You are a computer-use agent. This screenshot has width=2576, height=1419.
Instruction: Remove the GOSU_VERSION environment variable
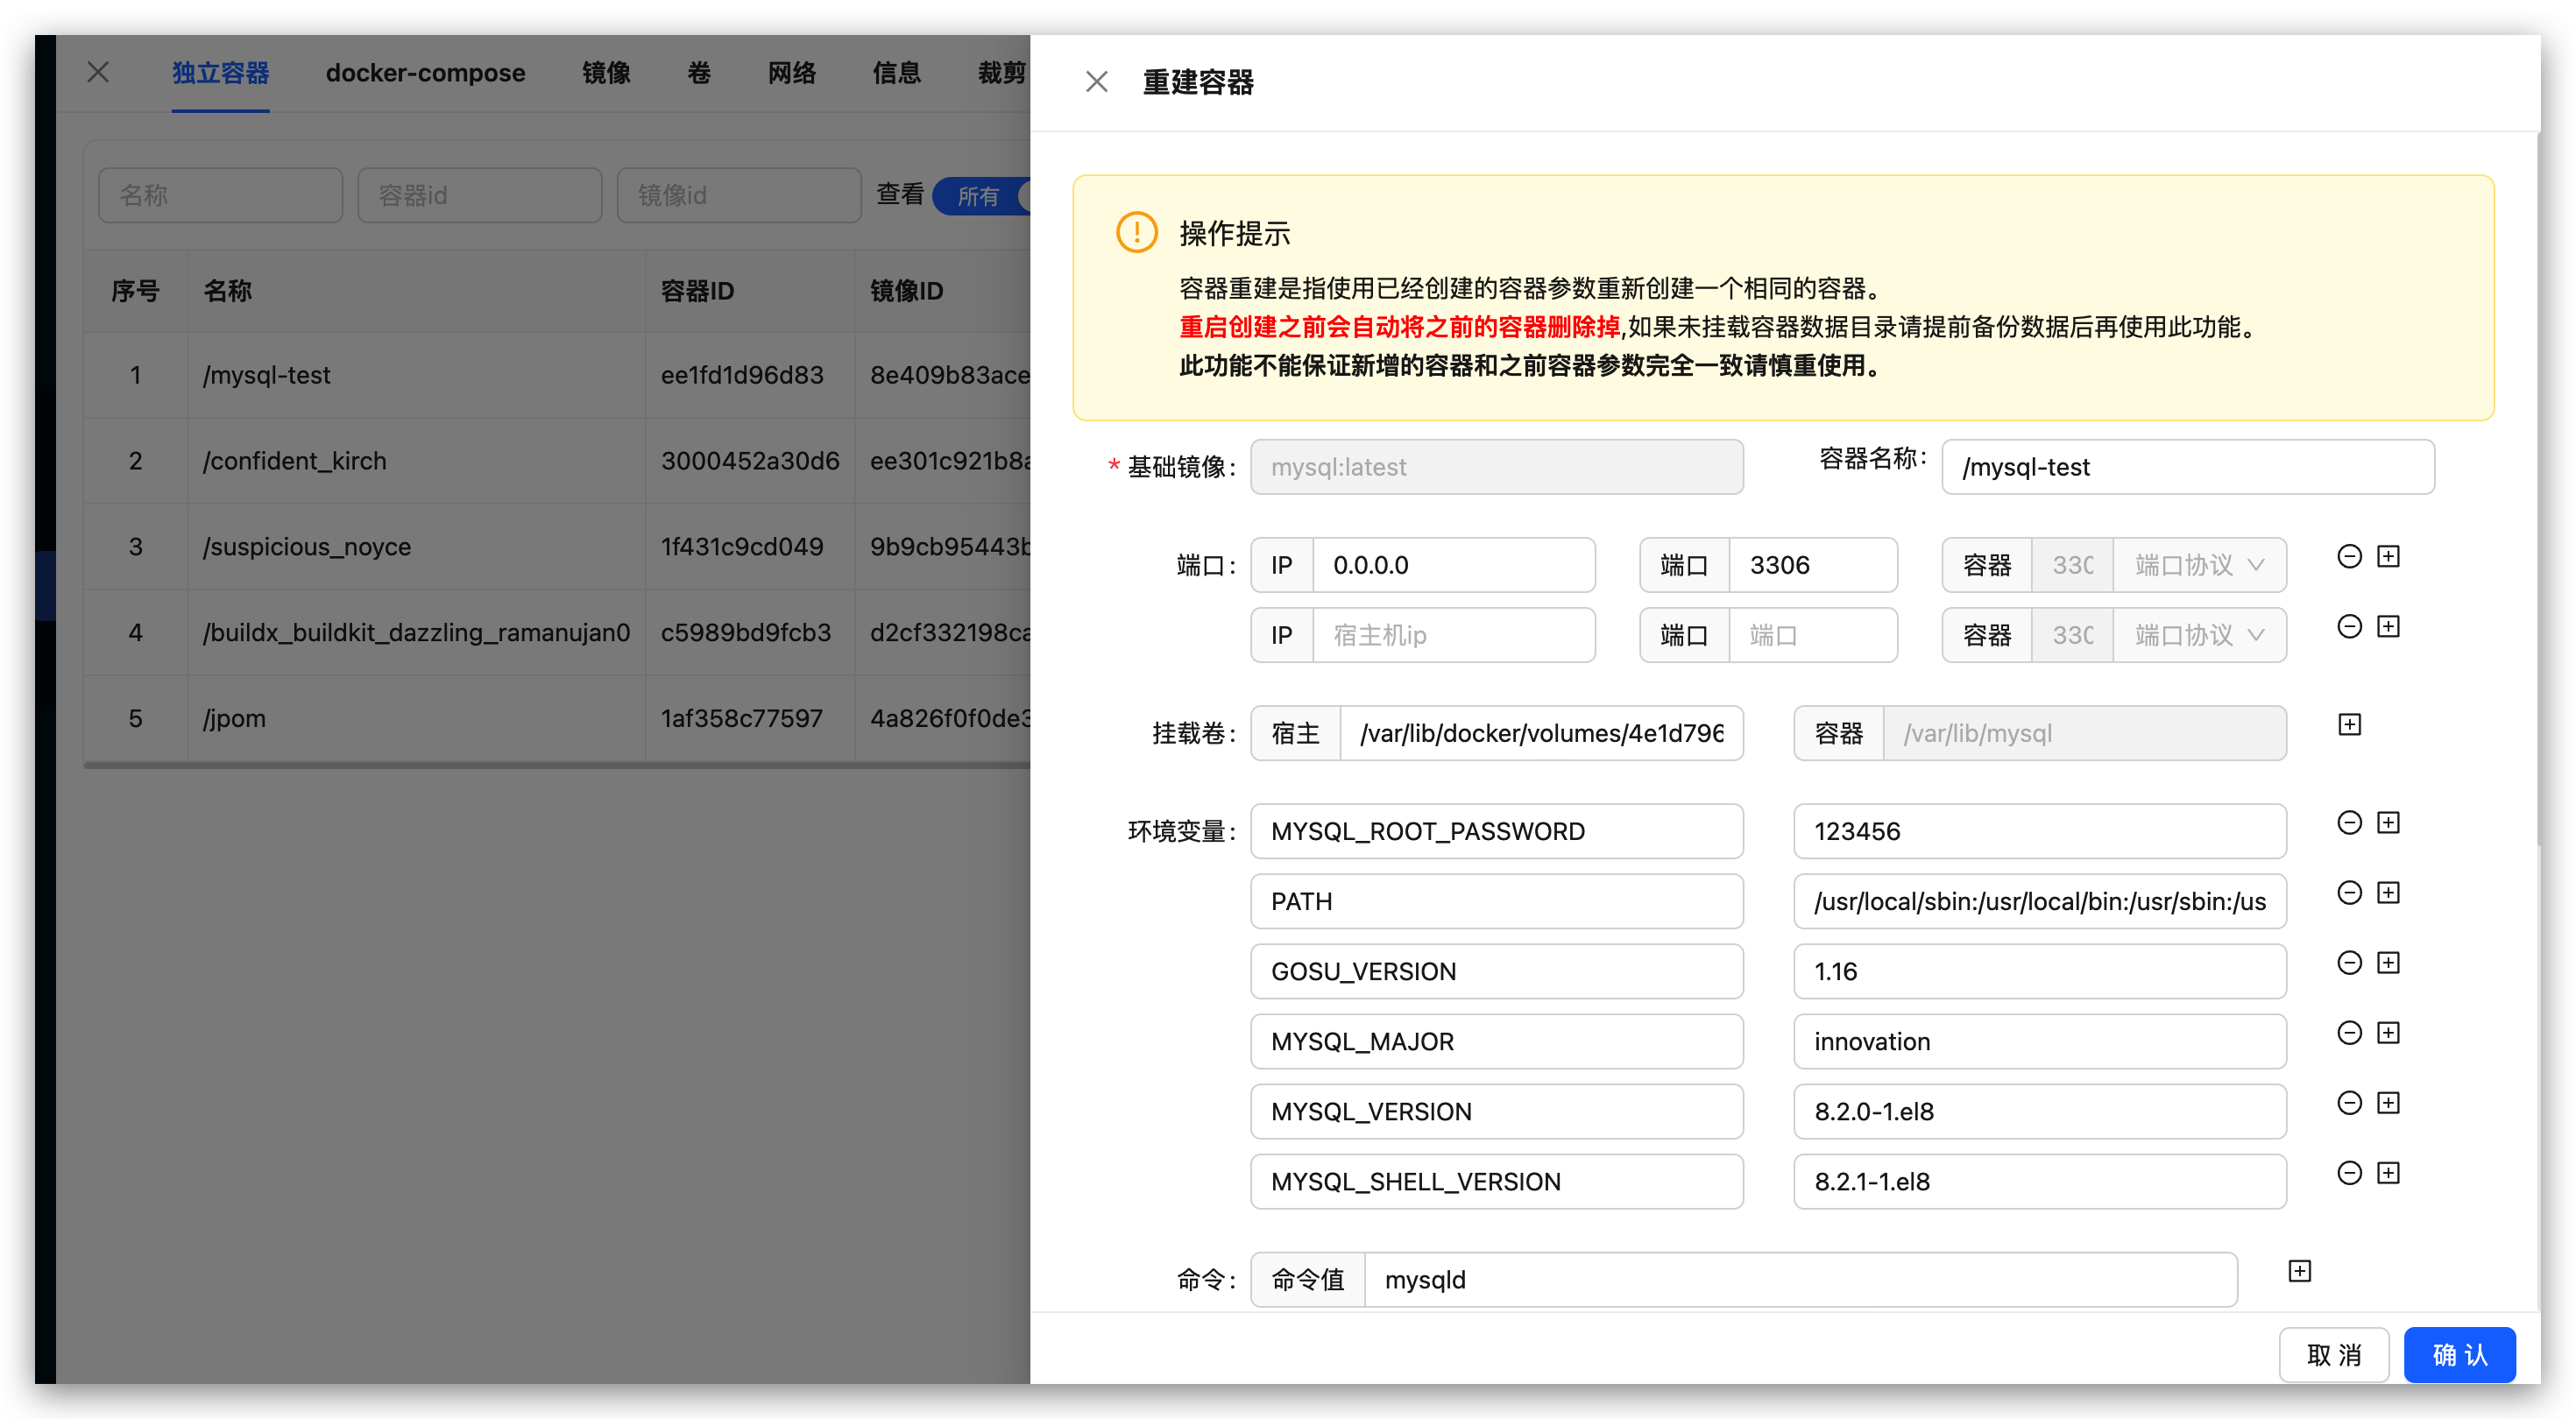pos(2349,962)
